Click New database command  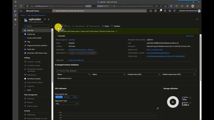click(x=79, y=26)
